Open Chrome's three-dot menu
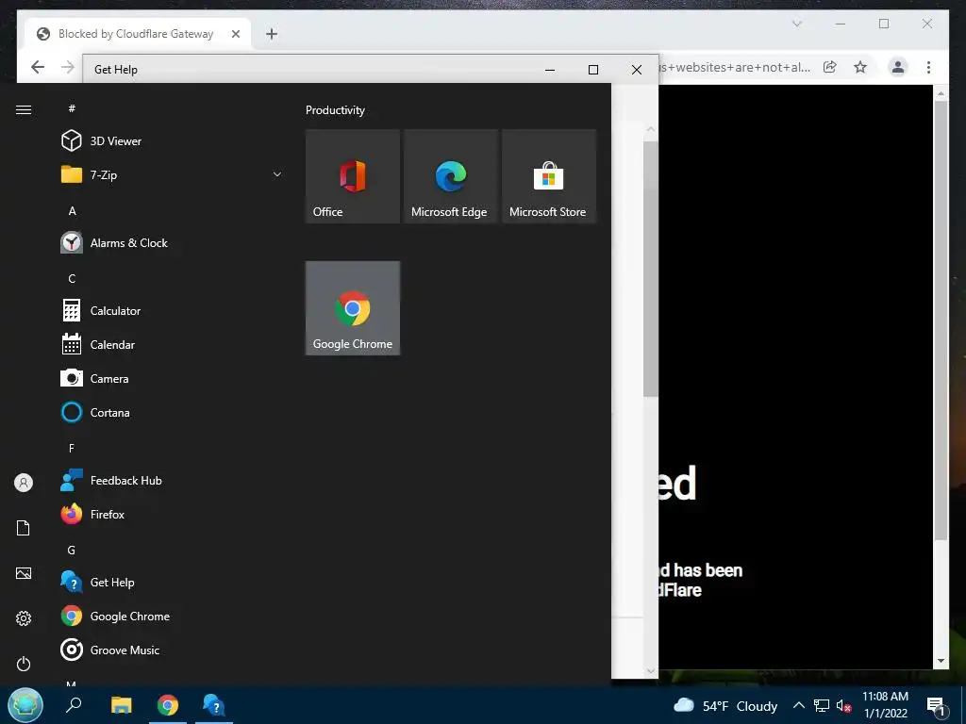The width and height of the screenshot is (966, 724). 928,67
